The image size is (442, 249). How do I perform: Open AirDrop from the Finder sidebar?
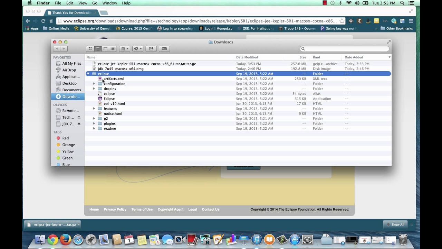click(x=69, y=70)
